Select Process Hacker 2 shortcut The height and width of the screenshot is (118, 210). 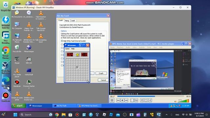[29, 84]
